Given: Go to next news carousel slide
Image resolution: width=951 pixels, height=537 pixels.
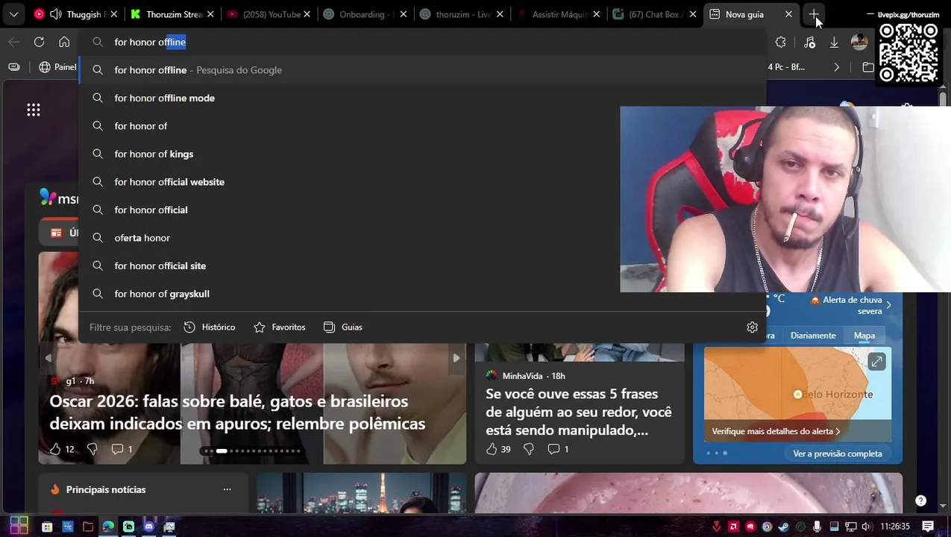Looking at the screenshot, I should point(456,358).
